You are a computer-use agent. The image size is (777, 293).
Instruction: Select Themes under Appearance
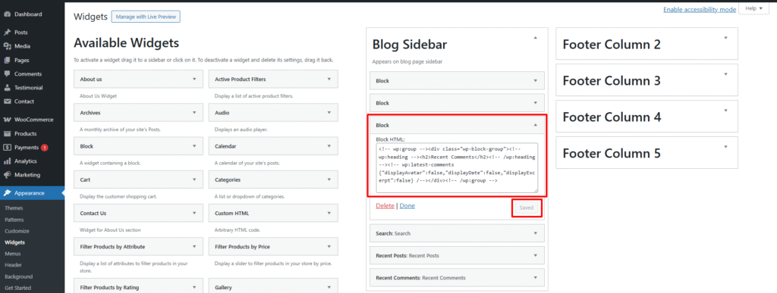14,208
